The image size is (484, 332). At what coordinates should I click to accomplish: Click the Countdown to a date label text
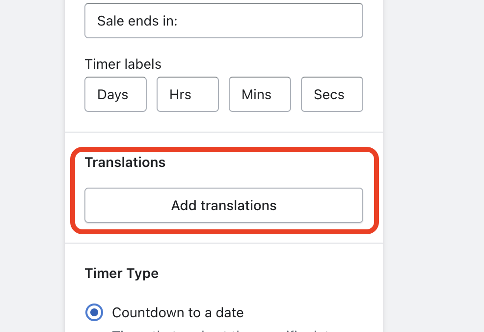coord(178,312)
